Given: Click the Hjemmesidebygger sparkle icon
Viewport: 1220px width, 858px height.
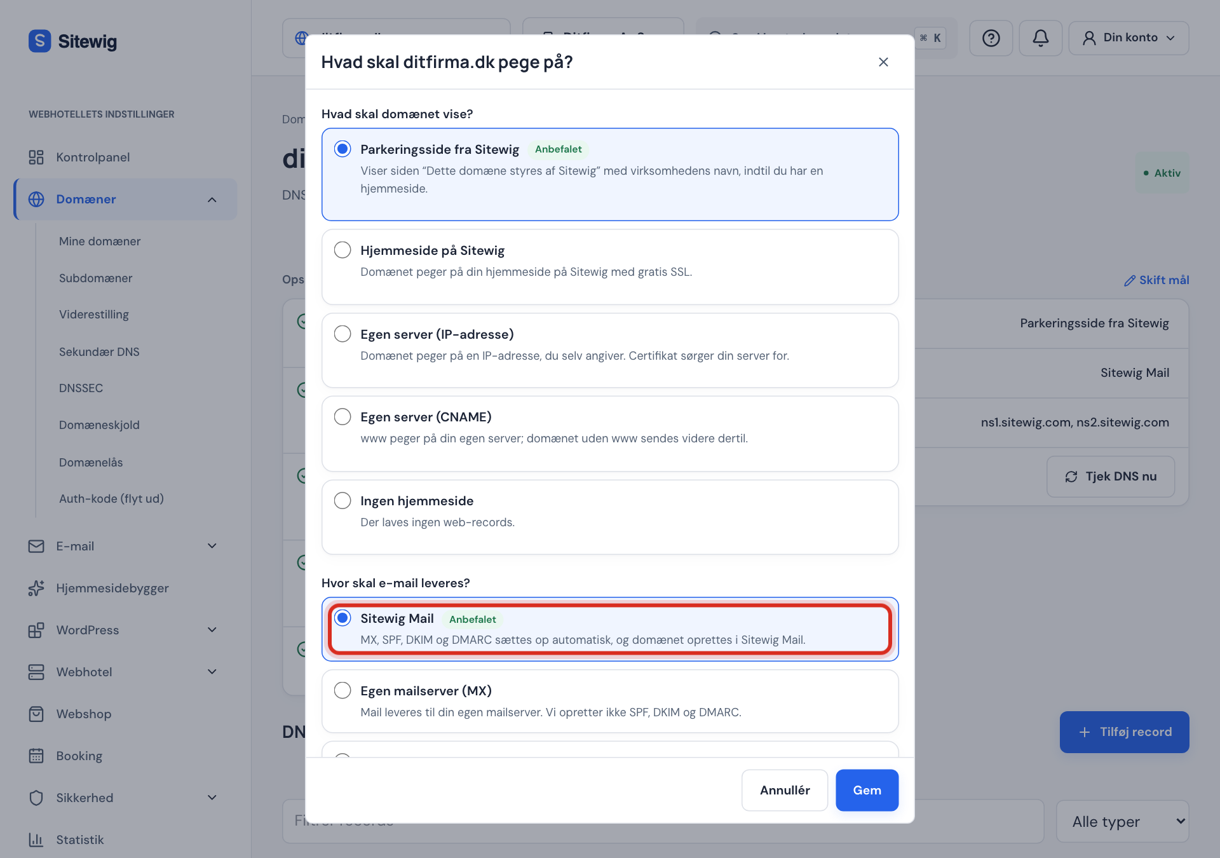Looking at the screenshot, I should coord(36,588).
